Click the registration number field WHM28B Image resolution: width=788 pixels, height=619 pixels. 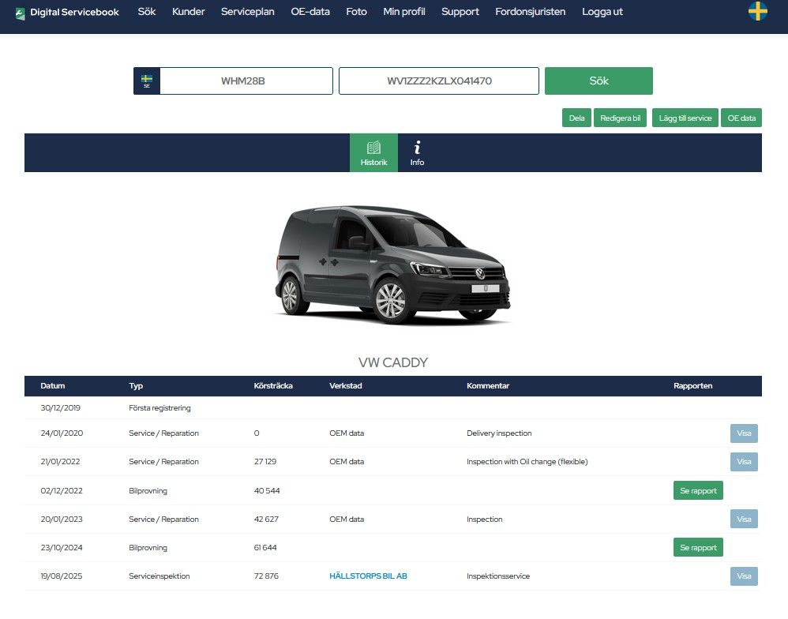(246, 81)
